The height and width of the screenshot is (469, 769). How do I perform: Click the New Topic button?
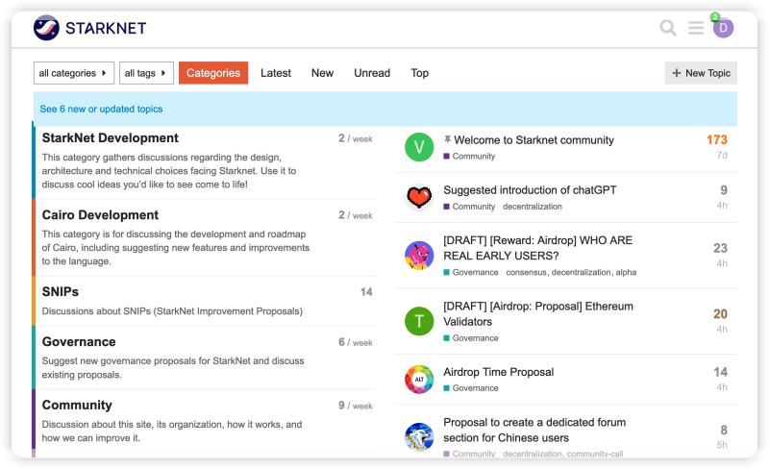coord(701,73)
